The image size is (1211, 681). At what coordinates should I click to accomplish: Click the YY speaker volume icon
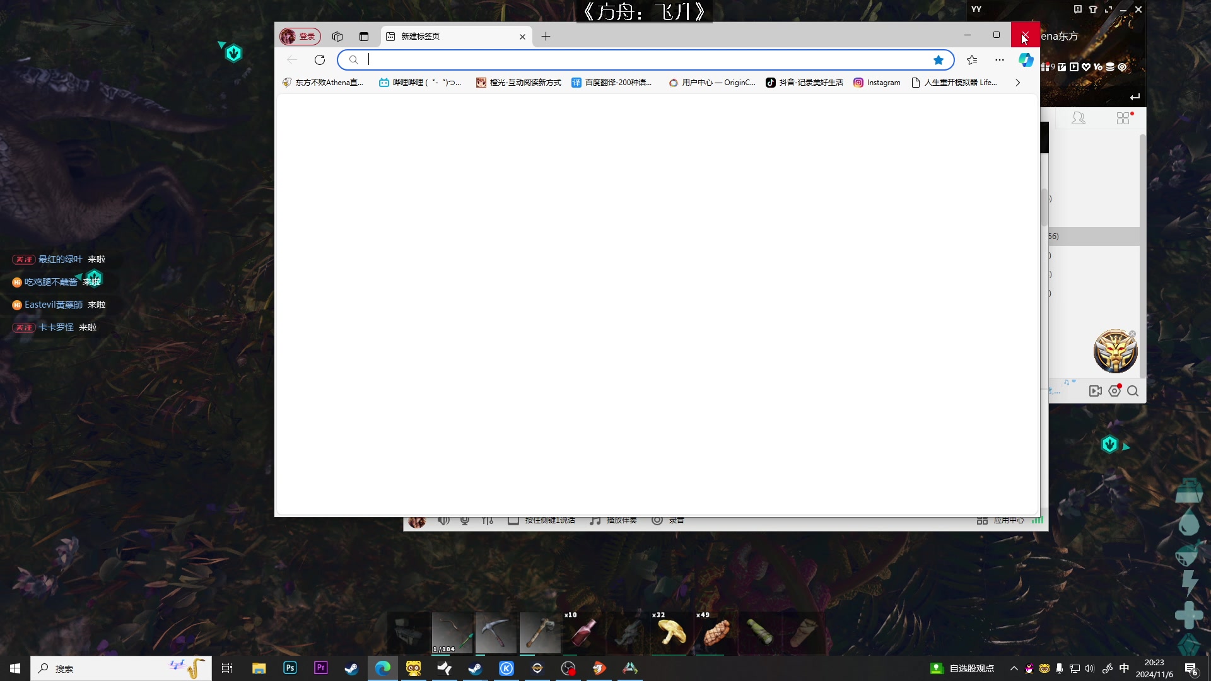click(x=444, y=521)
